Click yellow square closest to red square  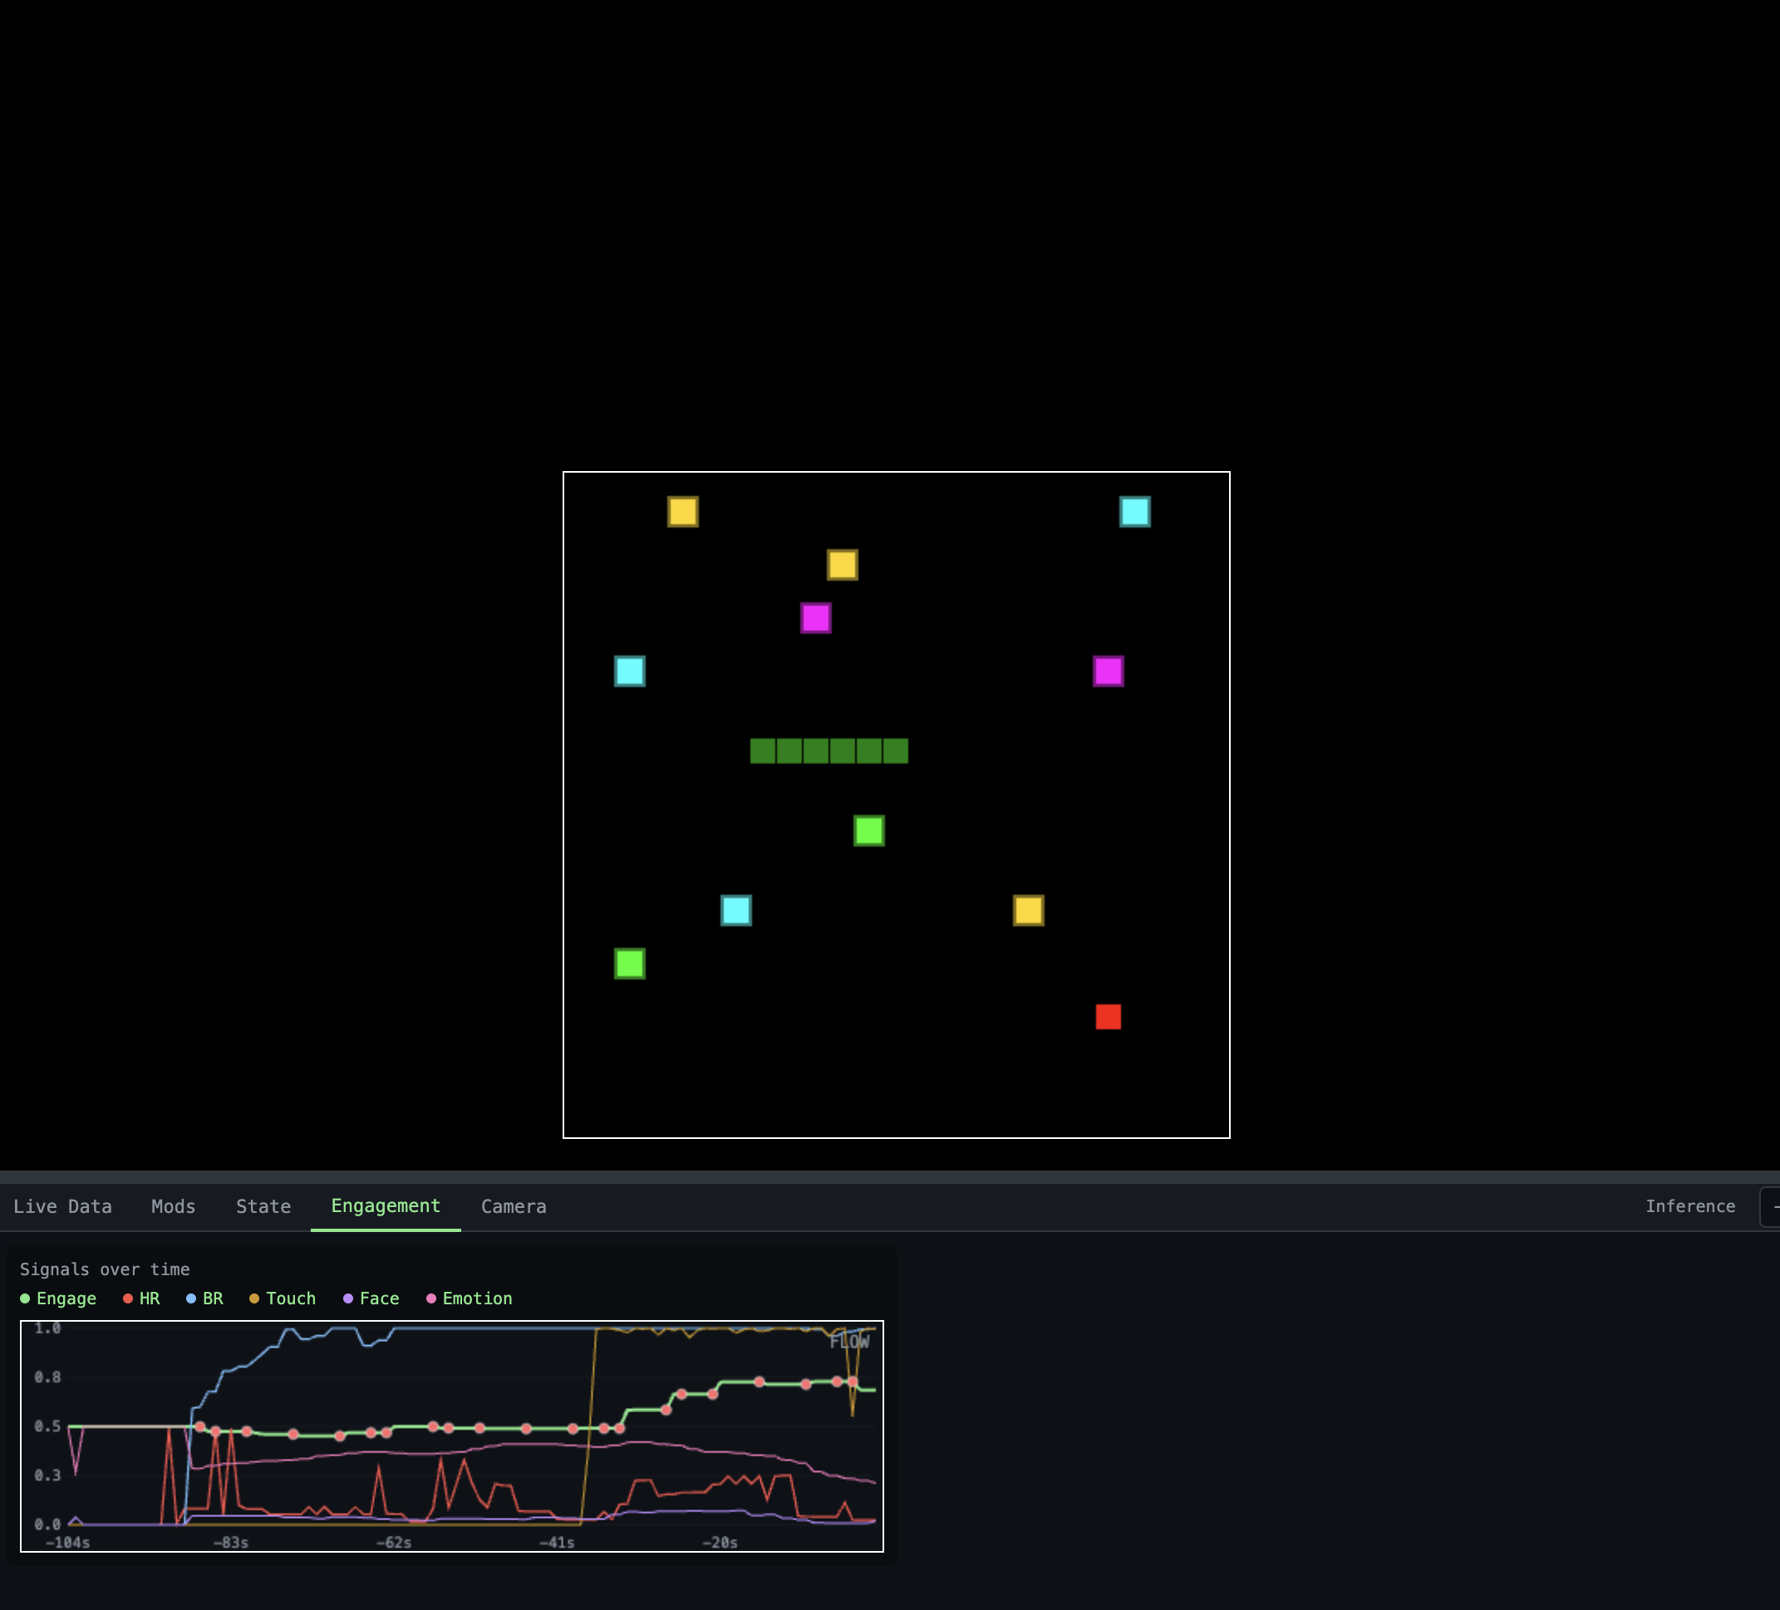1028,910
